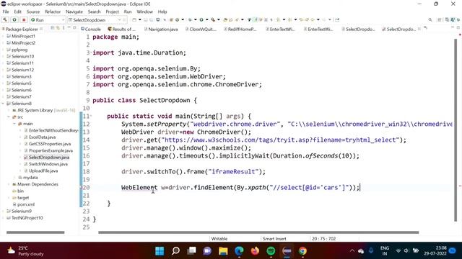The image size is (462, 259).
Task: Click the green Run As toolbar icon
Action: (201, 20)
